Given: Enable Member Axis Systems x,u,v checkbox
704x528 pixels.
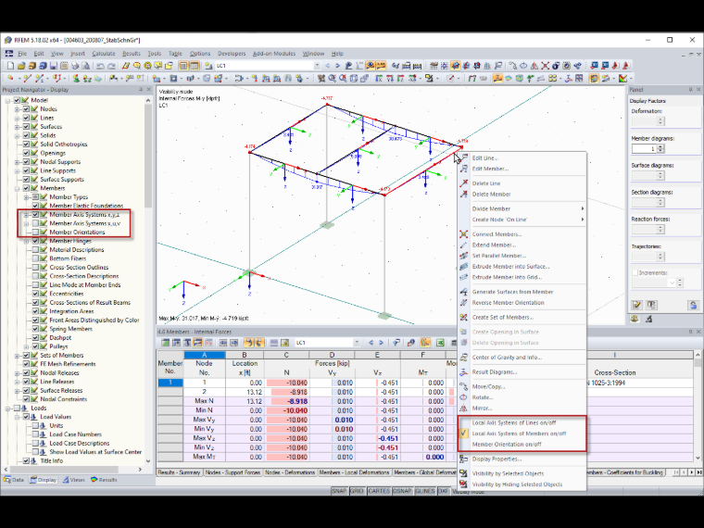Looking at the screenshot, I should [35, 223].
